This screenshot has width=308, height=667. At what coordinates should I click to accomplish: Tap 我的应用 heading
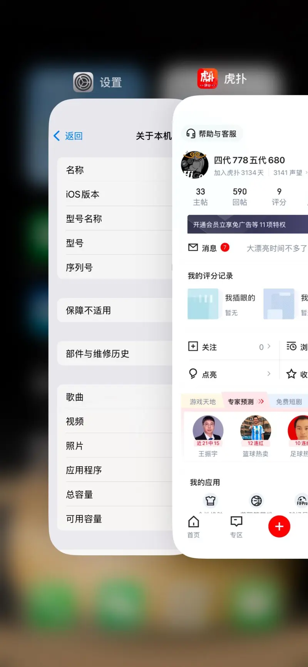[205, 482]
